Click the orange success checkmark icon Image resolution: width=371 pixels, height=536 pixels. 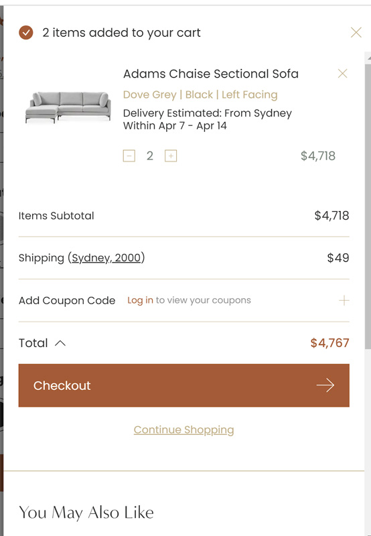pyautogui.click(x=26, y=33)
